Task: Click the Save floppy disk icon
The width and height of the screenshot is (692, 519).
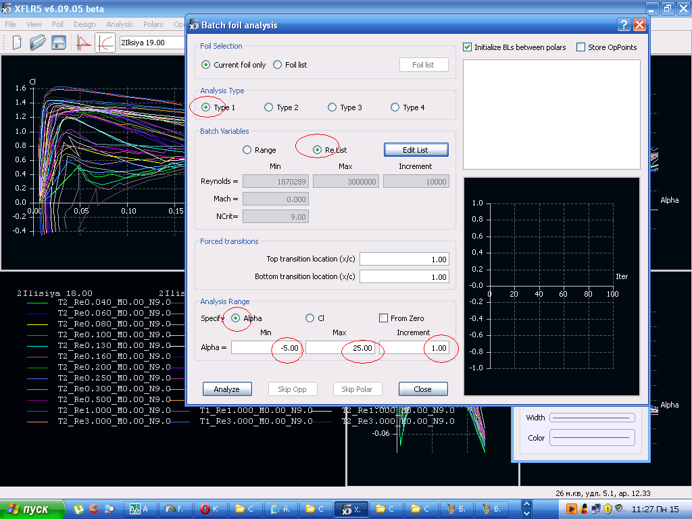Action: tap(59, 43)
